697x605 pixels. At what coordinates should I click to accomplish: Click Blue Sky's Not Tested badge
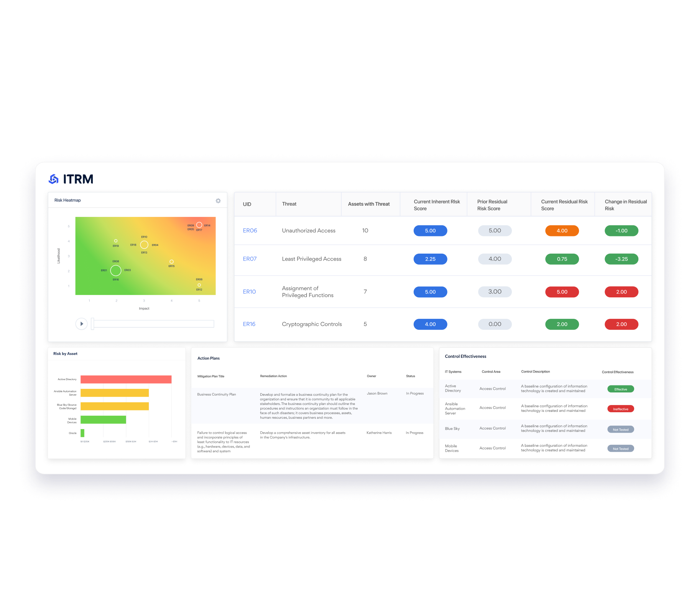[620, 430]
